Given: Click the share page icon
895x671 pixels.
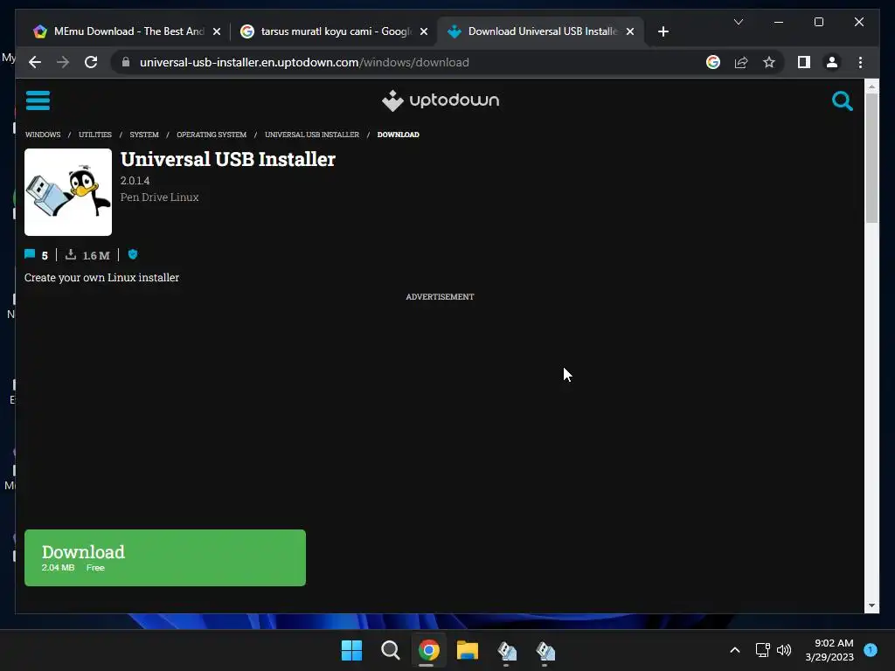Looking at the screenshot, I should (x=741, y=62).
